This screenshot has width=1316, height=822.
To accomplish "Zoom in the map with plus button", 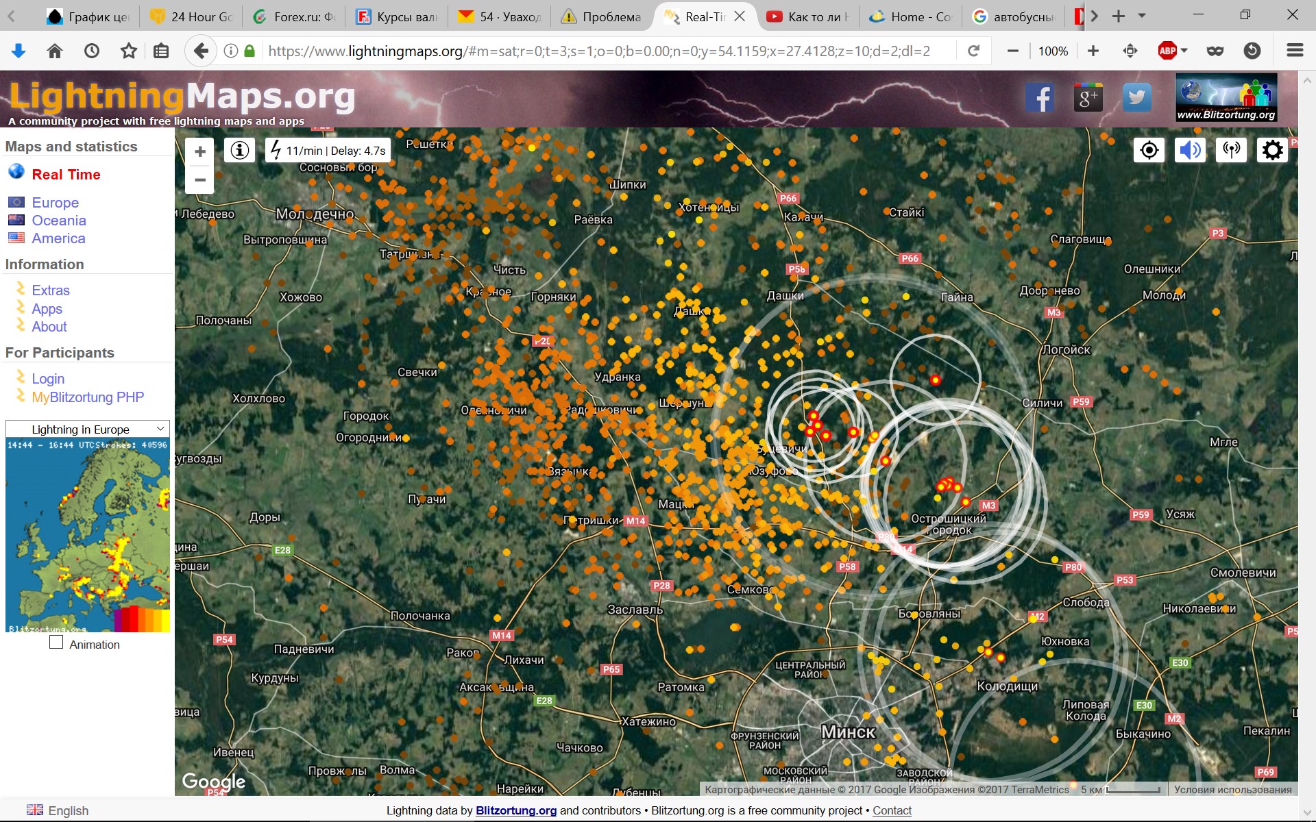I will click(200, 152).
